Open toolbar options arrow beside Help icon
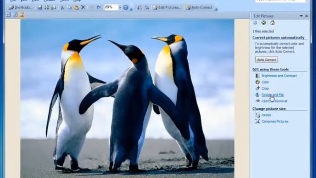Screen dimensions: 316x178 pos(131,9)
